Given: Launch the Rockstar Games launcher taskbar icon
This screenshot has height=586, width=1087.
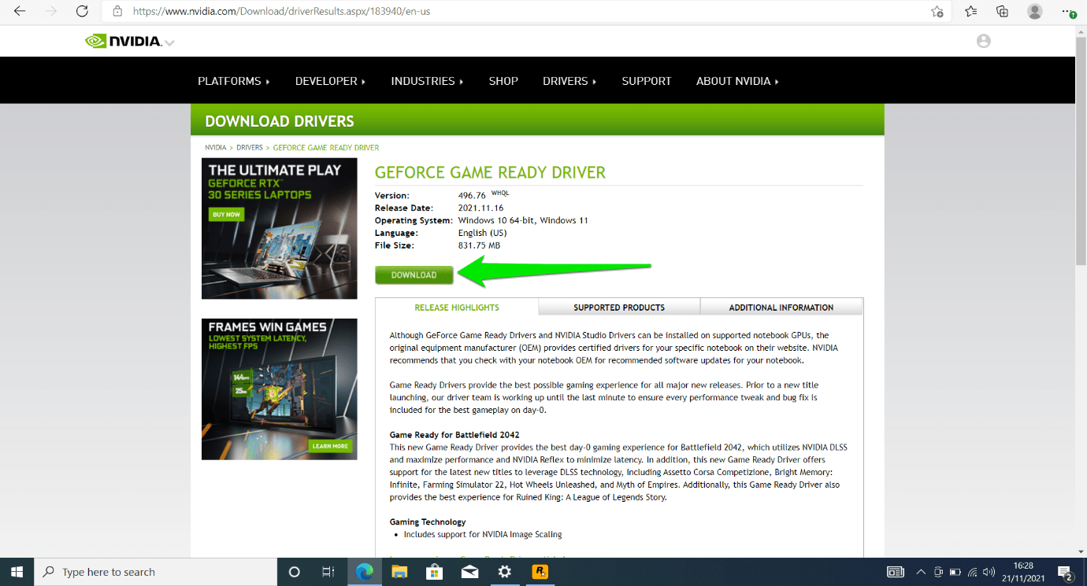Looking at the screenshot, I should [x=540, y=572].
